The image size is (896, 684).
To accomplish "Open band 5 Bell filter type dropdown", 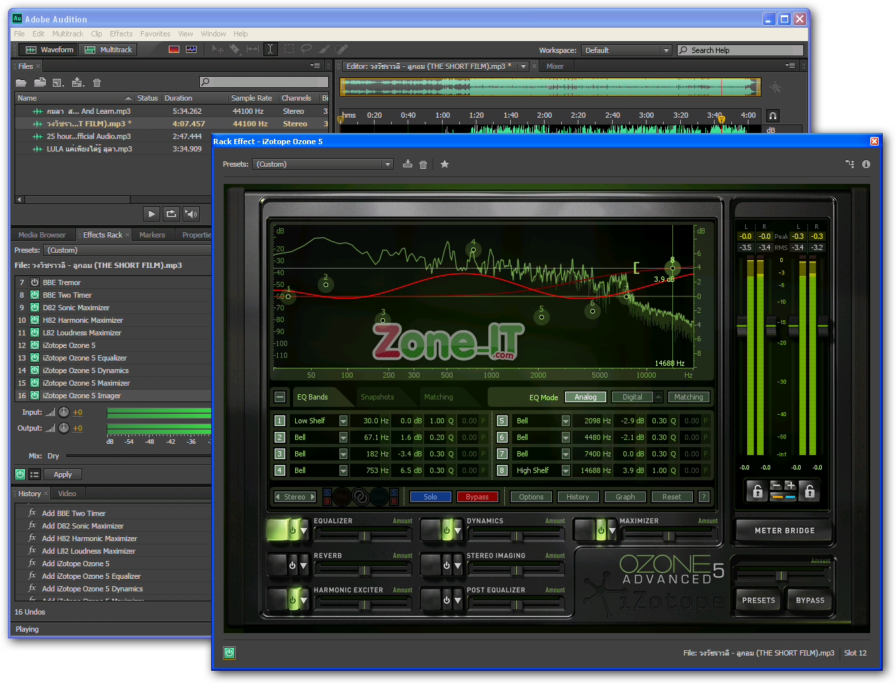I will tap(566, 421).
